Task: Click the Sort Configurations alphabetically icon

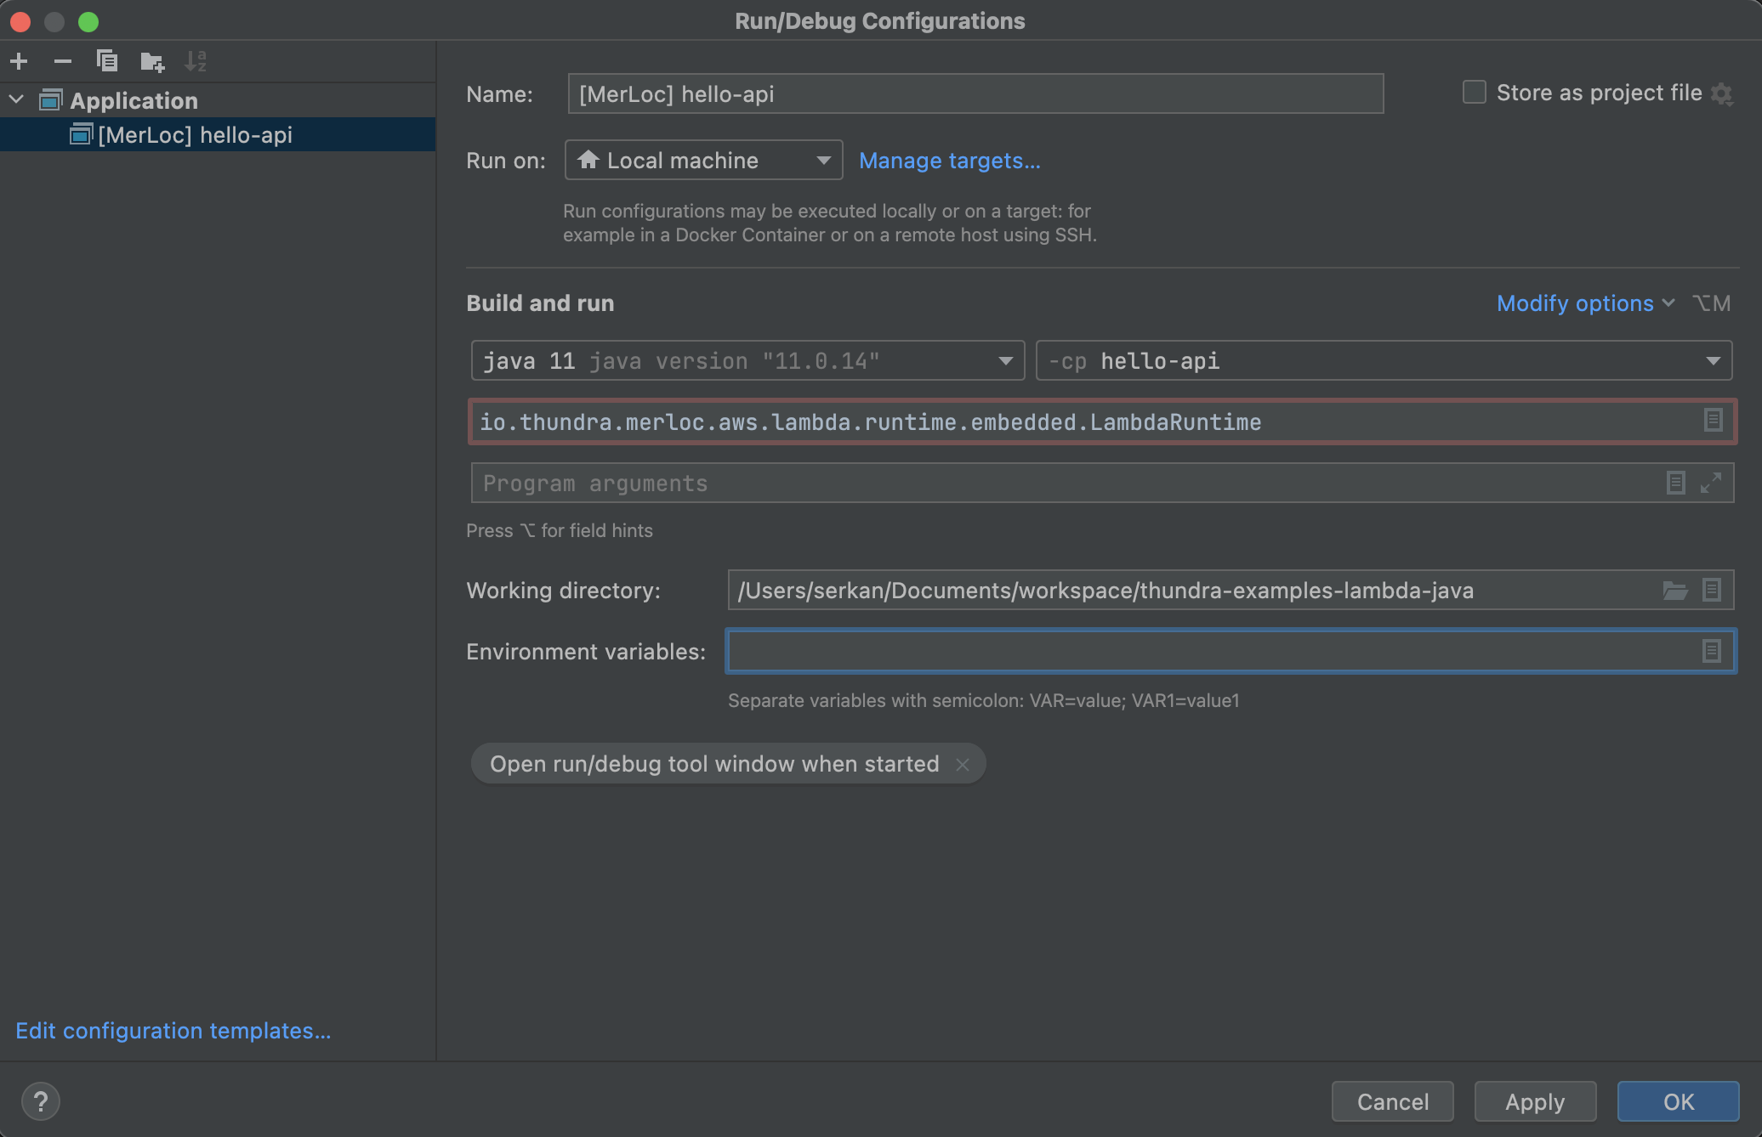Action: pyautogui.click(x=196, y=61)
